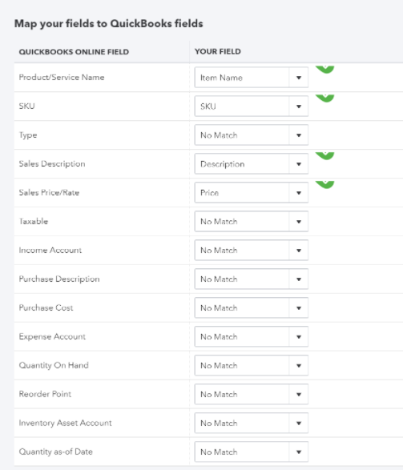The width and height of the screenshot is (403, 470).
Task: Open the Product/Service Name field dropdown
Action: click(x=252, y=78)
